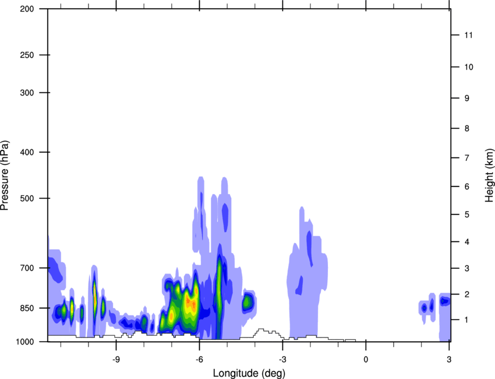Click the 3 longitude tick label
Image resolution: width=495 pixels, height=379 pixels.
click(x=449, y=359)
